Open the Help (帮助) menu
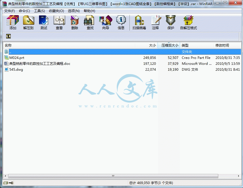 point(89,11)
